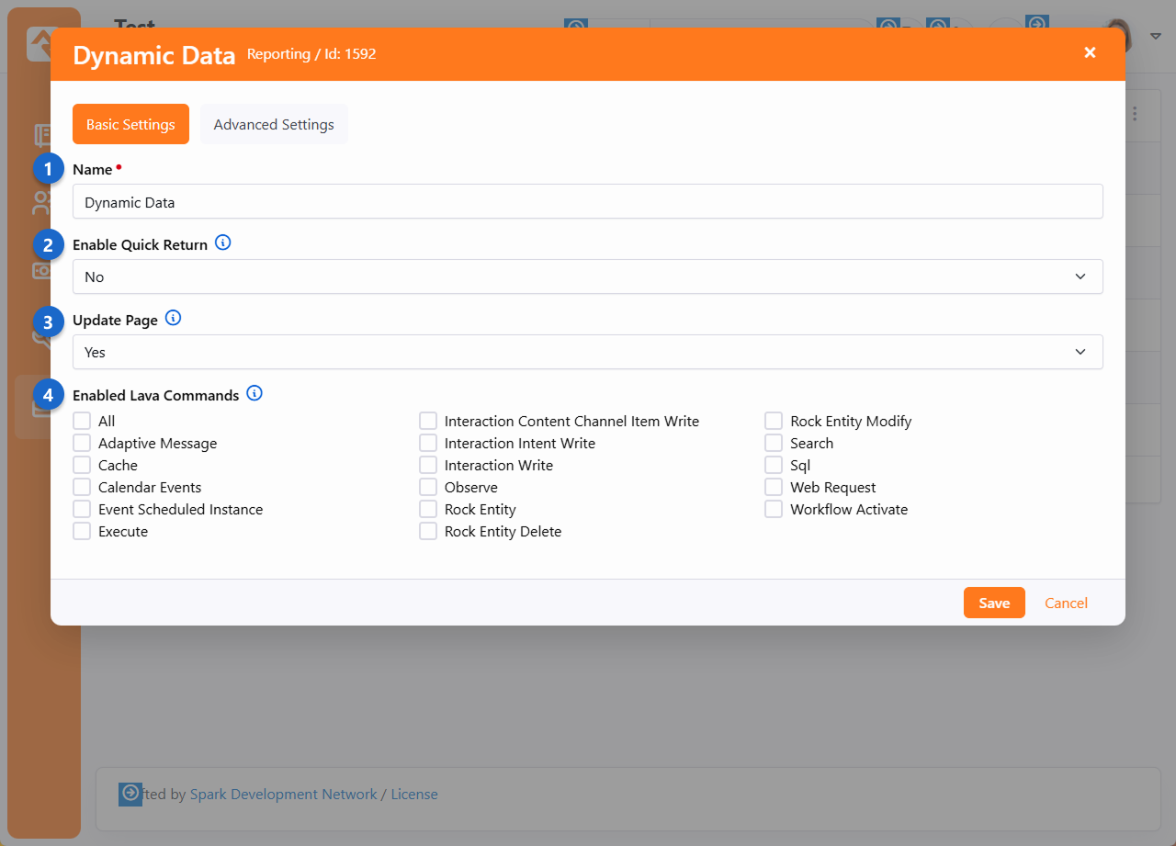This screenshot has width=1176, height=846.
Task: Open the Enable Quick Return dropdown
Action: click(587, 276)
